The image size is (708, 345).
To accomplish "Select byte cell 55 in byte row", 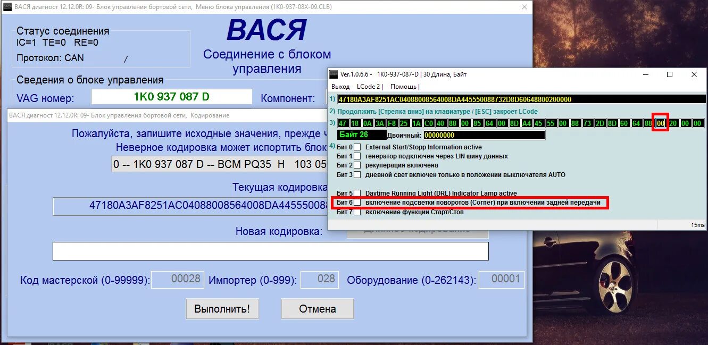I will [551, 123].
